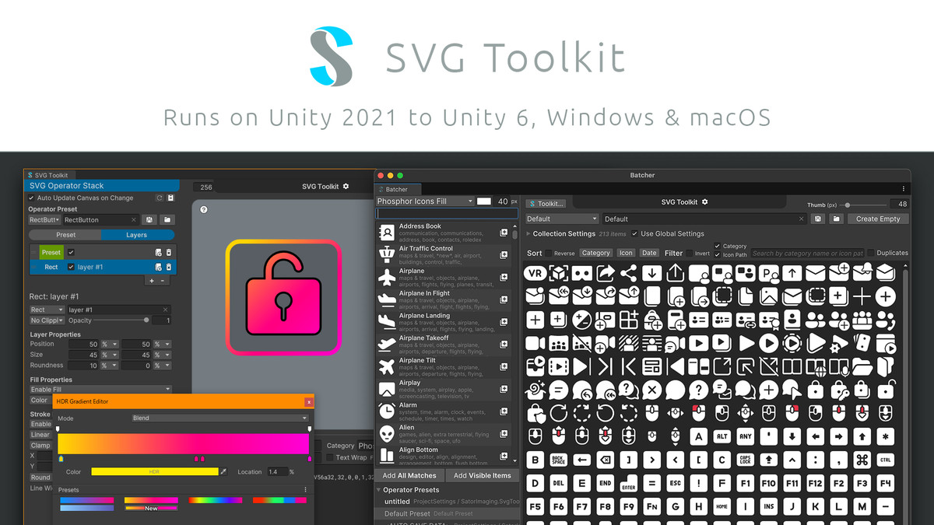Toggle the Category filter checkbox

(x=718, y=246)
